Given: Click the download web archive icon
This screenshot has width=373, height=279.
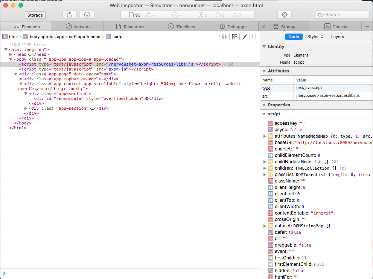Looking at the screenshot, I should (x=87, y=15).
